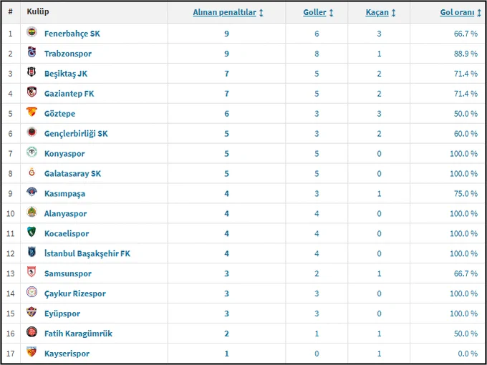Click the Samsunspor club crest
Screen dimensions: 487x365
click(32, 272)
